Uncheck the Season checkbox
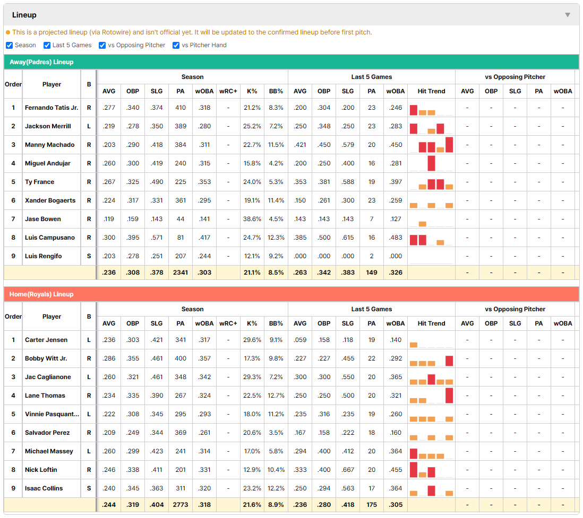The image size is (583, 518). pos(10,45)
